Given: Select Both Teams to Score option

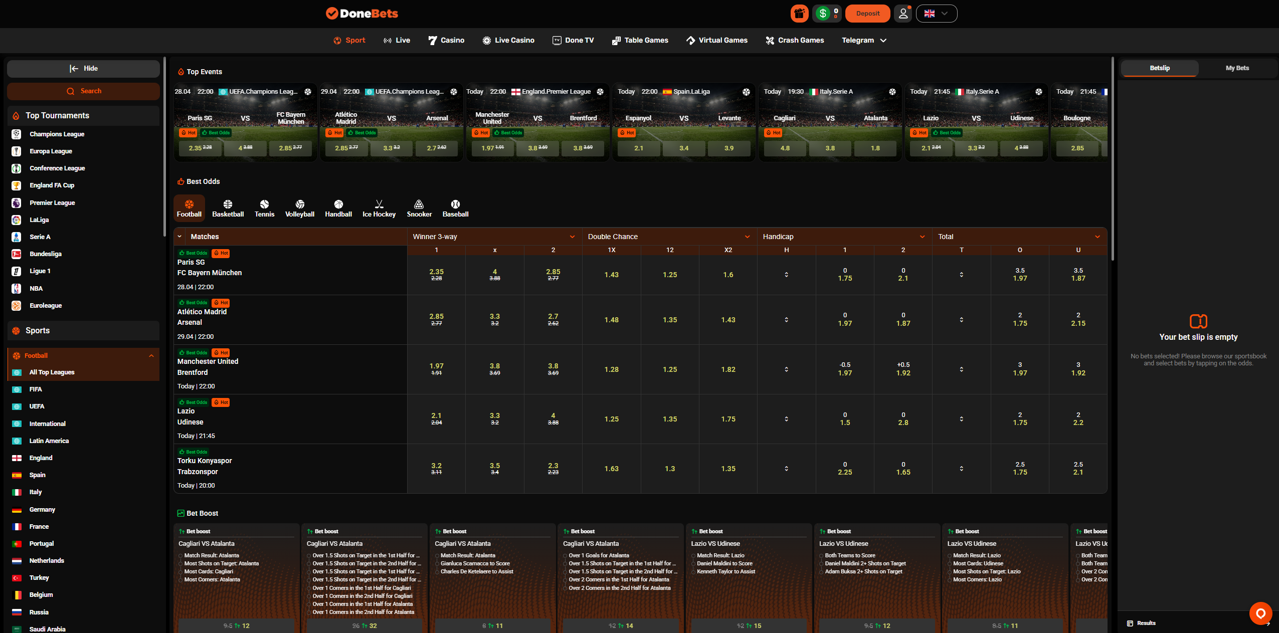Looking at the screenshot, I should 850,555.
